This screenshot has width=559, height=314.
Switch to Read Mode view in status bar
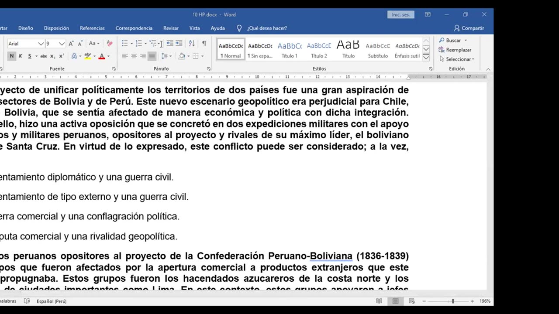(379, 301)
